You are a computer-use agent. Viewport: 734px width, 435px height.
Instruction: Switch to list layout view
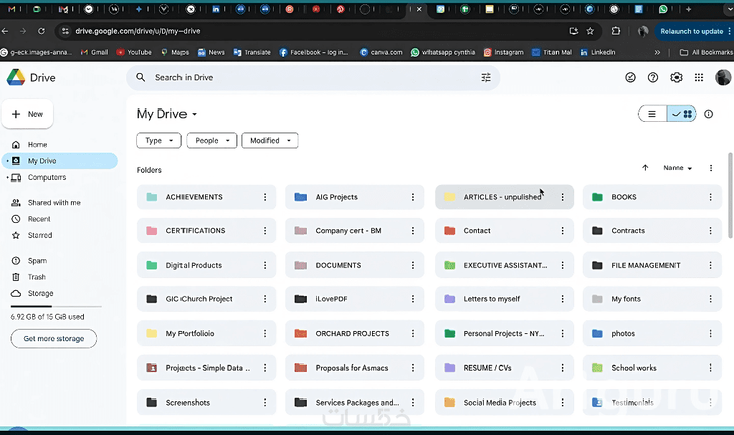coord(652,114)
